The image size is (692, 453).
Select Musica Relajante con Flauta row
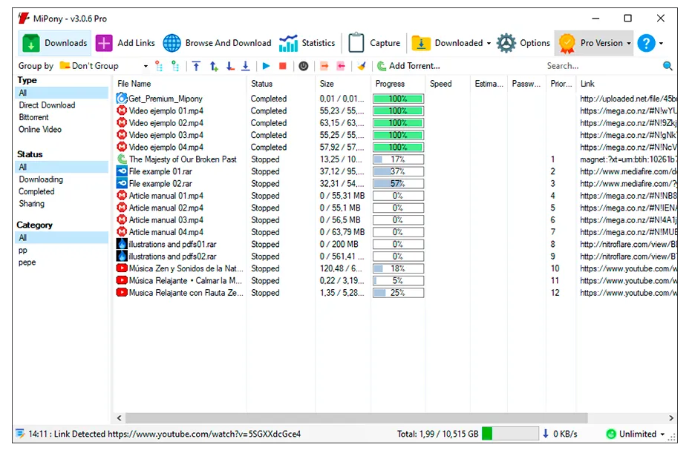[x=396, y=293]
